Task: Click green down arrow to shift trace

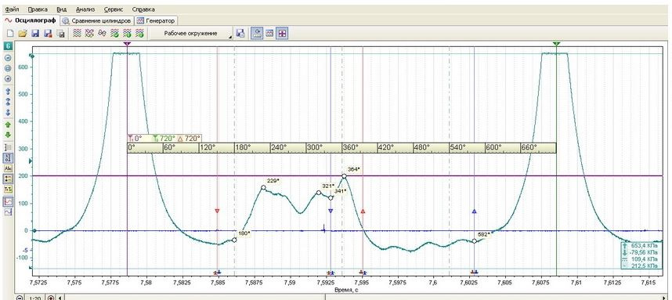Action: 8,136
